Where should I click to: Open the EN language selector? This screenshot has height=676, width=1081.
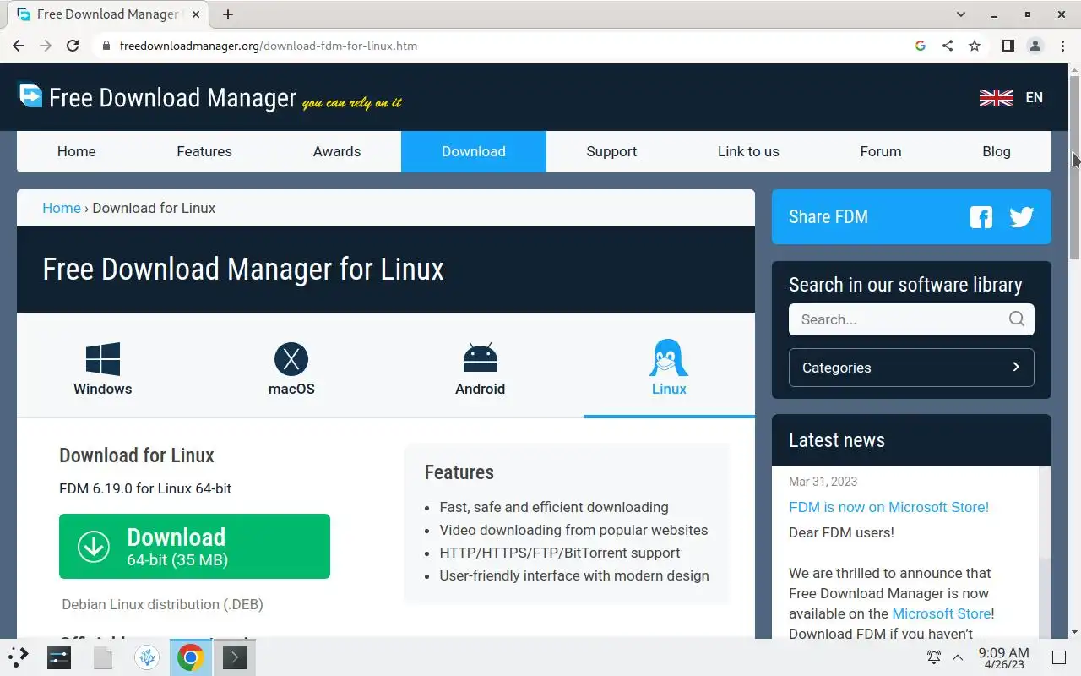click(x=1035, y=98)
